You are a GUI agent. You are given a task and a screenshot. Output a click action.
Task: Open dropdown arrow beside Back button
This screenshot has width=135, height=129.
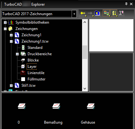pos(86,16)
